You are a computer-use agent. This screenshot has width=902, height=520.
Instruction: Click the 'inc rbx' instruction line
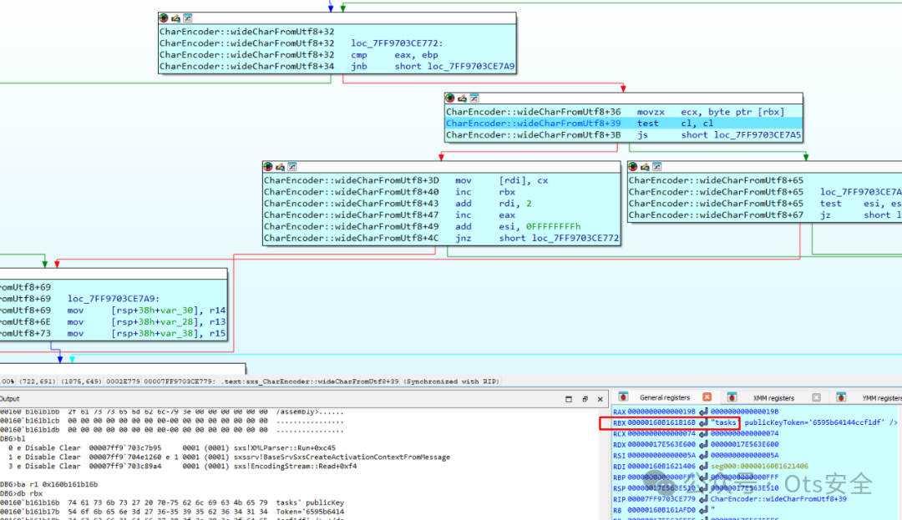click(484, 191)
